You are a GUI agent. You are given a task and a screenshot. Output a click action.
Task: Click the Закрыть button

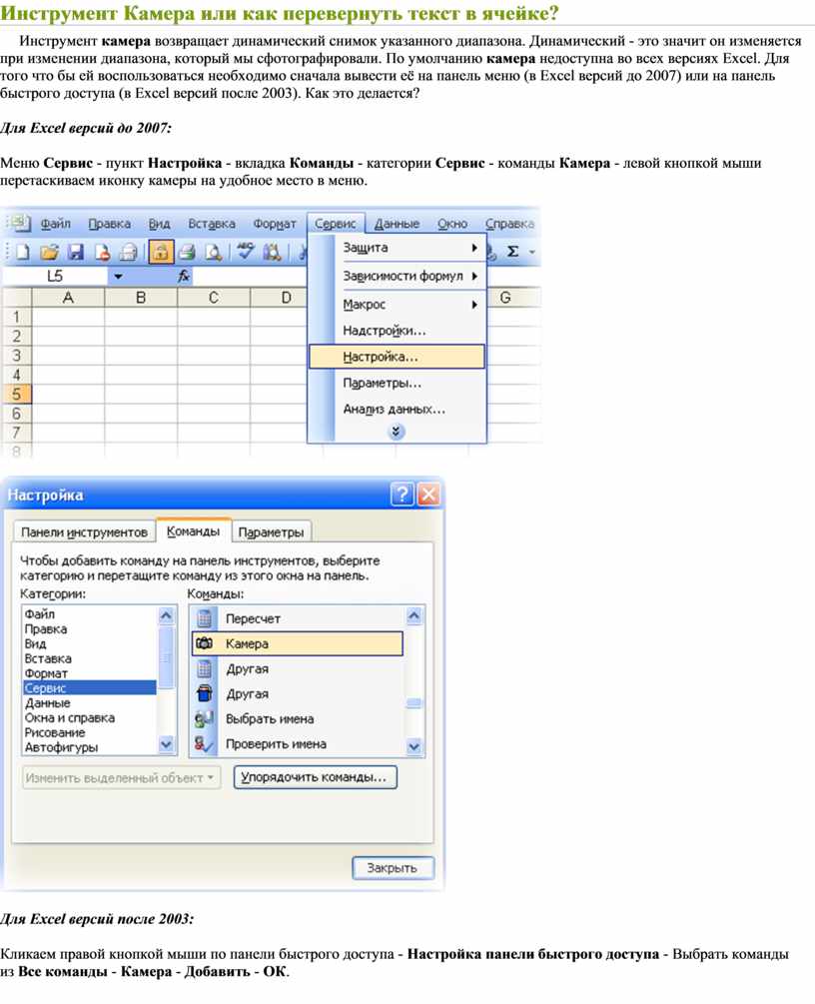click(x=392, y=868)
